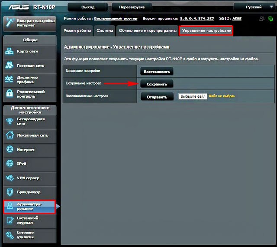This screenshot has height=247, width=277.
Task: Click the Parental Control padlock icon
Action: (10, 93)
